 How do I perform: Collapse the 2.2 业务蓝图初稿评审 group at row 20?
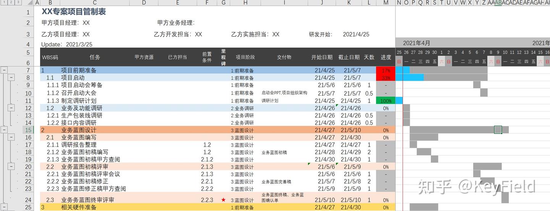pyautogui.click(x=11, y=166)
